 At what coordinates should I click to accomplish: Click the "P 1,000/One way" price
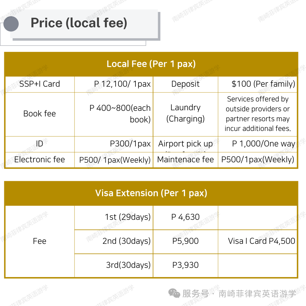click(263, 144)
